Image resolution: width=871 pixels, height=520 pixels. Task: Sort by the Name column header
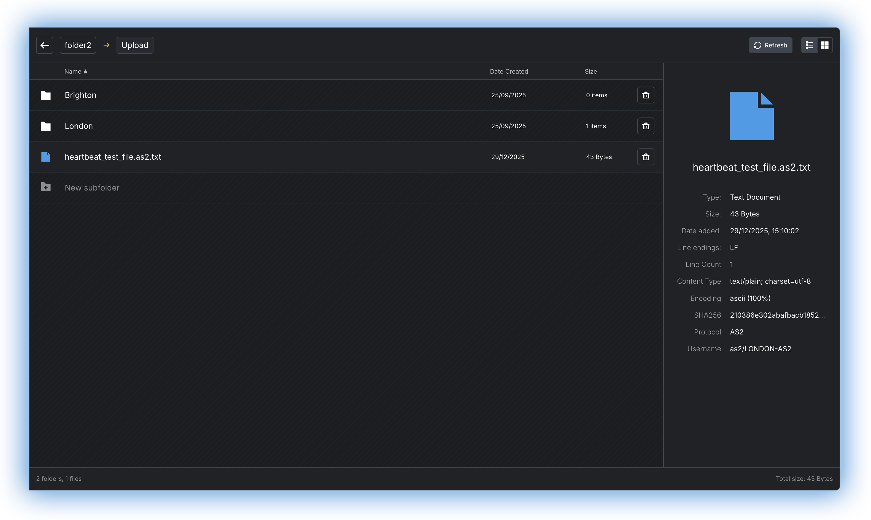tap(75, 71)
